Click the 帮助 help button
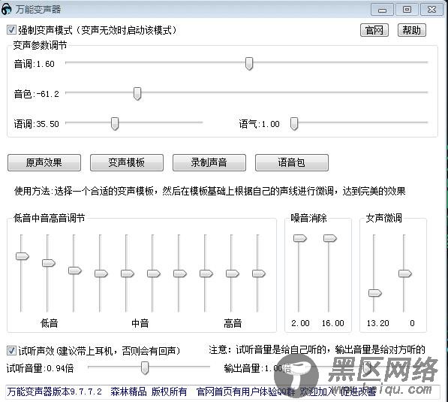 point(412,30)
